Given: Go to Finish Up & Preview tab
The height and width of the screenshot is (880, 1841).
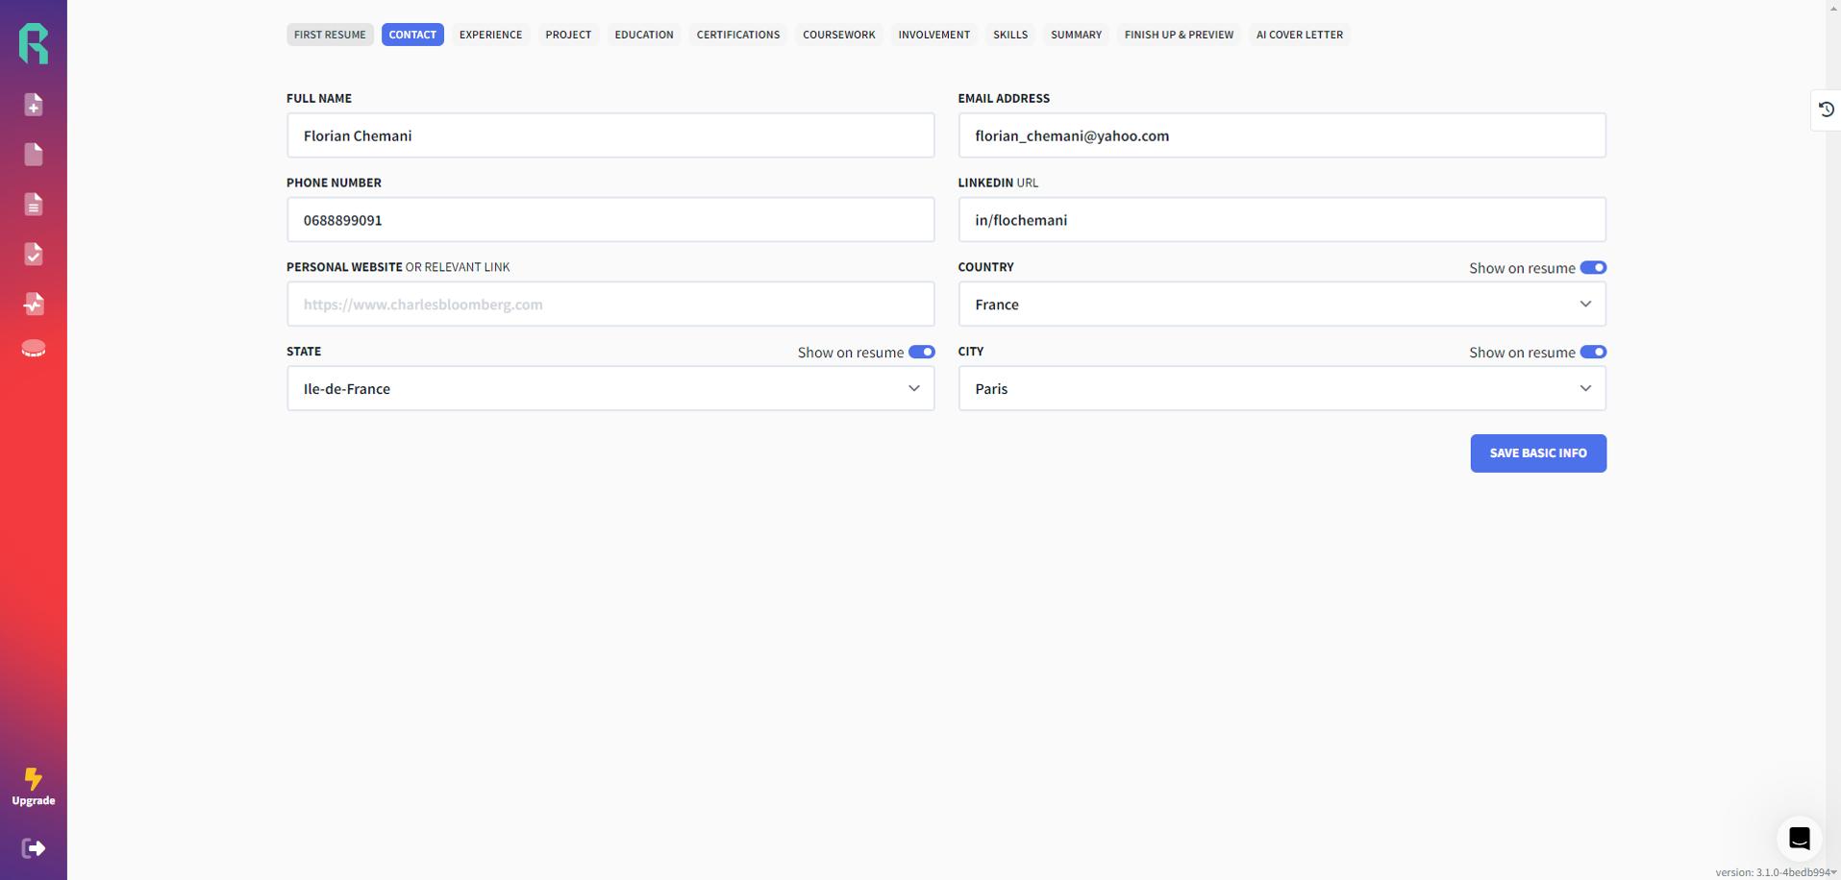Looking at the screenshot, I should 1179,35.
